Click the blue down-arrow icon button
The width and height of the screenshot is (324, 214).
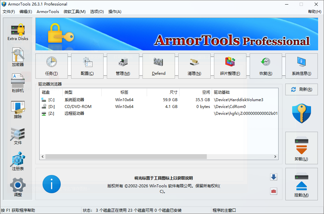coord(274,177)
